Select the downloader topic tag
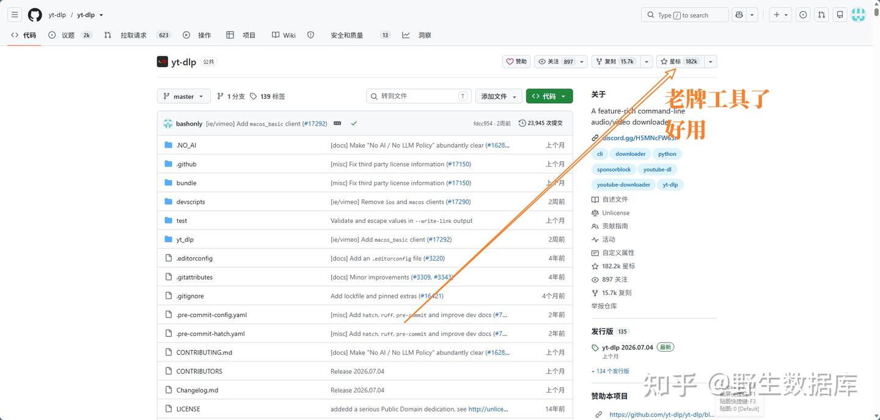This screenshot has width=880, height=420. pos(630,154)
